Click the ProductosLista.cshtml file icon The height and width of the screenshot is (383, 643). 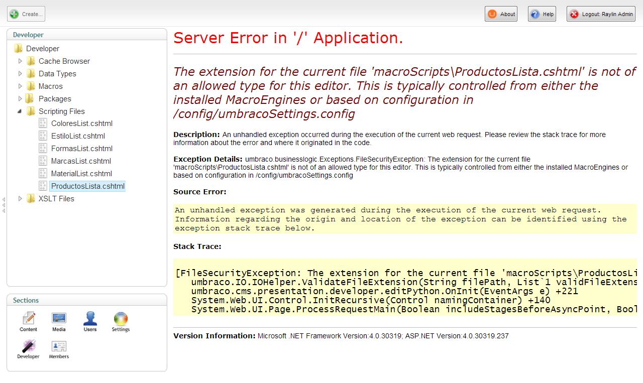click(43, 186)
